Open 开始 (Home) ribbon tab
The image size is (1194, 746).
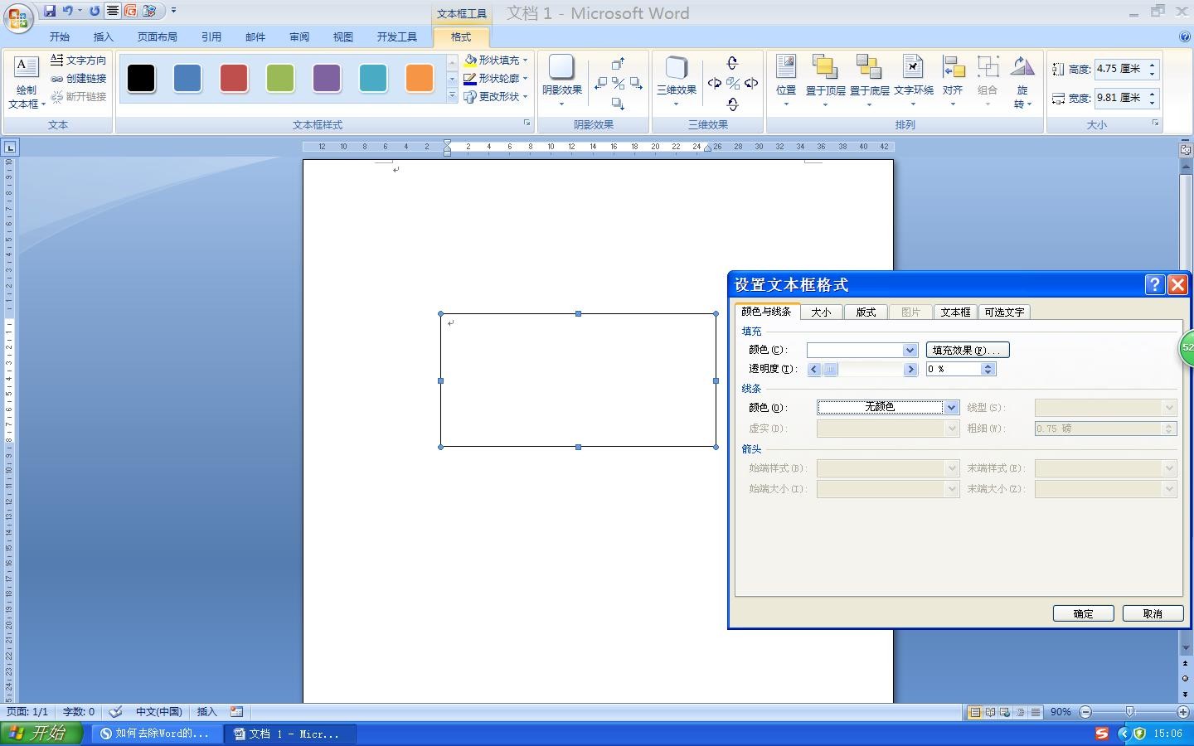[60, 36]
